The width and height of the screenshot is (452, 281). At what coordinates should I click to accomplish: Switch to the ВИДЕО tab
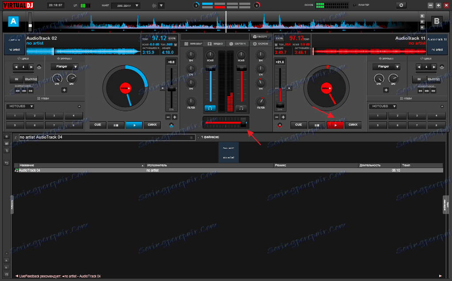[215, 44]
